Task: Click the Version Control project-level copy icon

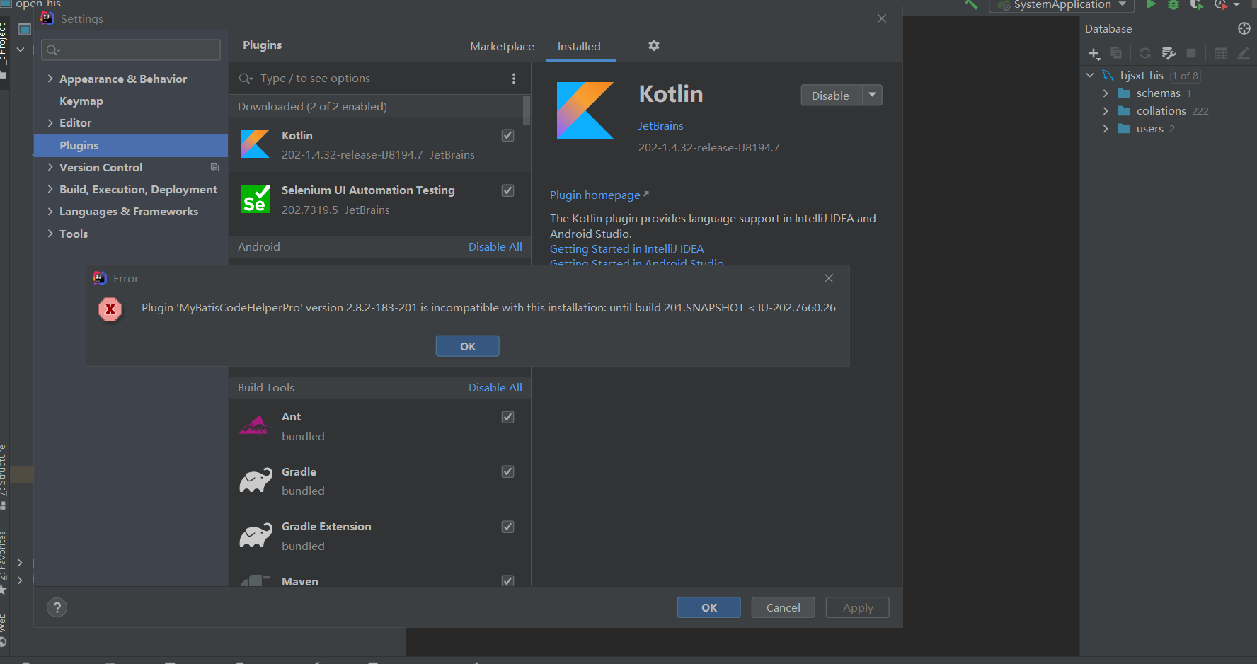Action: pyautogui.click(x=214, y=167)
